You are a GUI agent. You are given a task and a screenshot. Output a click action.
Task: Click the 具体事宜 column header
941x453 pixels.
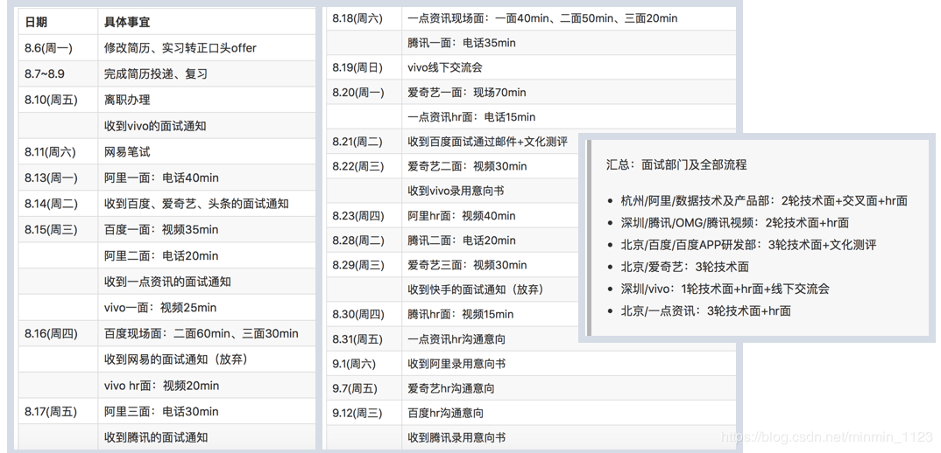pyautogui.click(x=207, y=22)
